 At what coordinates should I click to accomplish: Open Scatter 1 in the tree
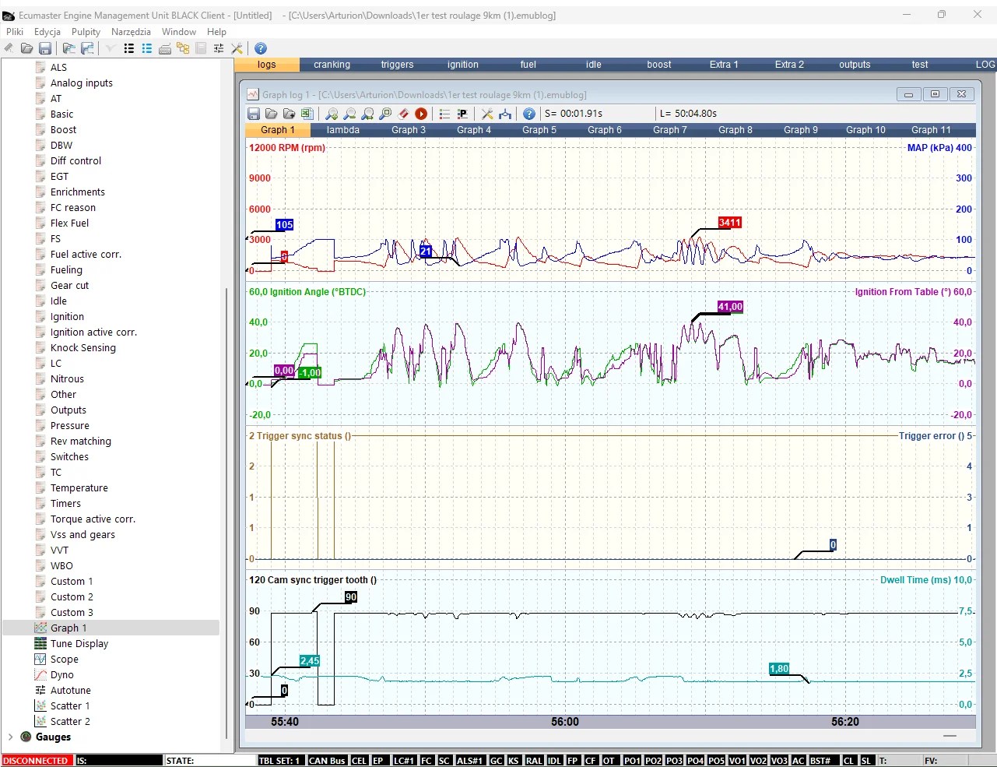pyautogui.click(x=70, y=705)
